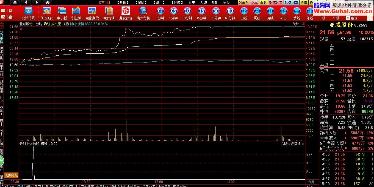The height and width of the screenshot is (187, 374).
Task: Click stock name 亚威股份 in quote panel
Action: pyautogui.click(x=341, y=25)
